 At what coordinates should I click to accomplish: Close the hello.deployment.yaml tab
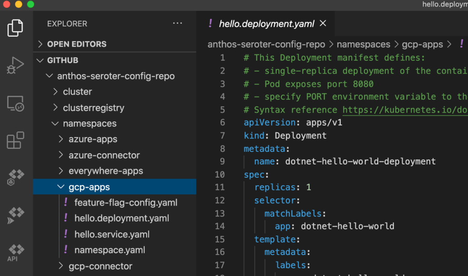pos(323,23)
